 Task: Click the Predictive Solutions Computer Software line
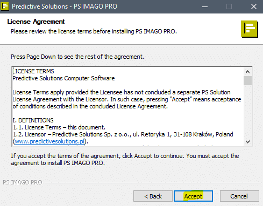tap(63, 78)
